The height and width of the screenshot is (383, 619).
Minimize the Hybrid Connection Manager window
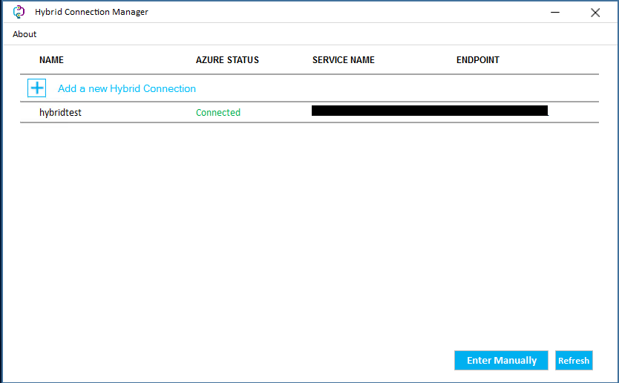pos(555,12)
